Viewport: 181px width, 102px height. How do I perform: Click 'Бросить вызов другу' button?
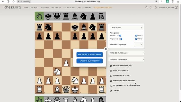pos(90,61)
